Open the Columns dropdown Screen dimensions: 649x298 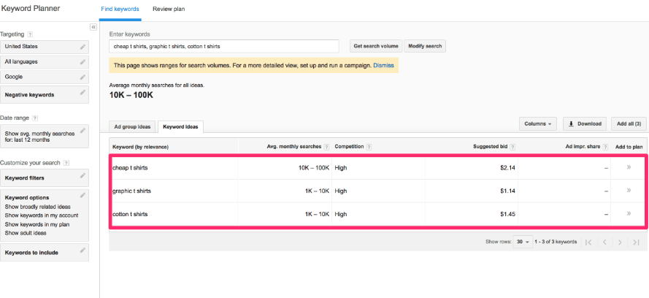(539, 123)
